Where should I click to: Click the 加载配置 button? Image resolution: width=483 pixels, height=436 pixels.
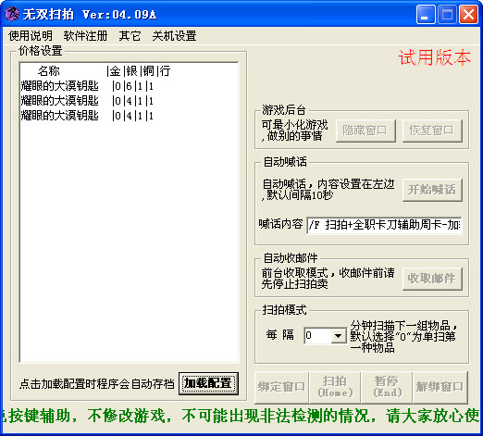tap(208, 383)
